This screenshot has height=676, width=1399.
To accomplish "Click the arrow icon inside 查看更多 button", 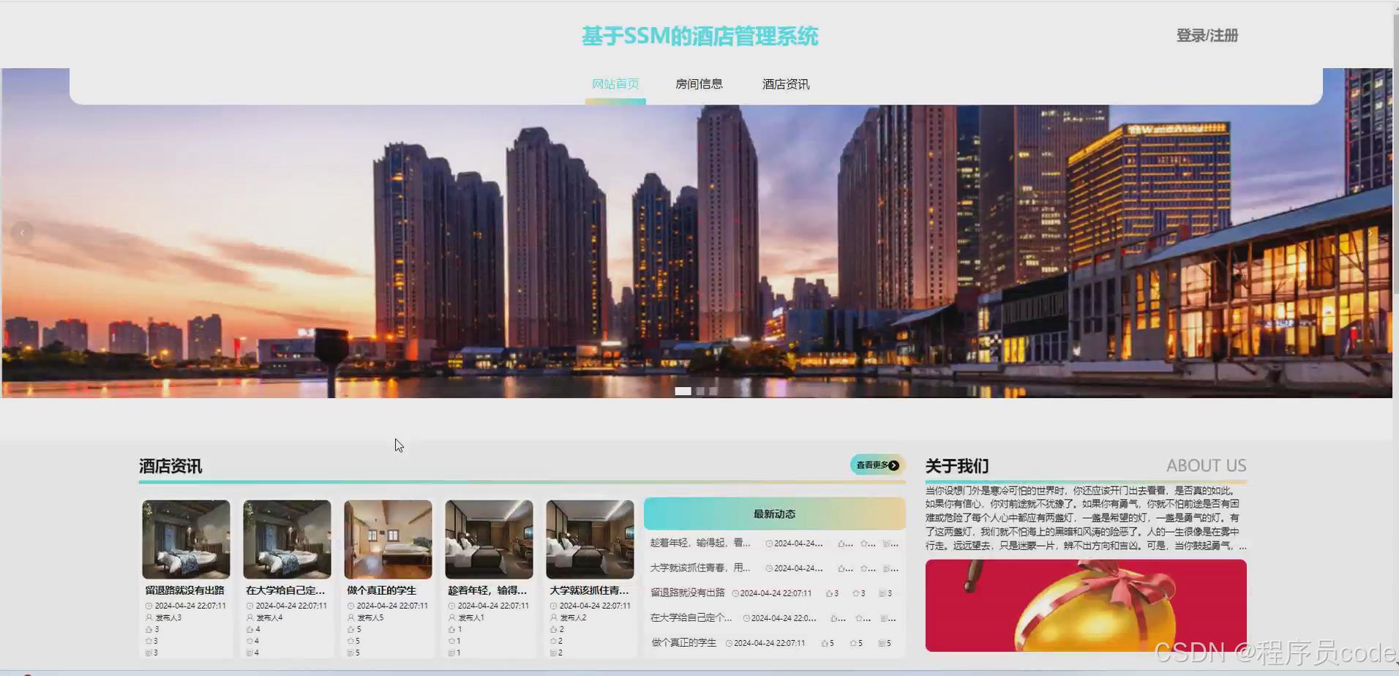I will pos(895,465).
